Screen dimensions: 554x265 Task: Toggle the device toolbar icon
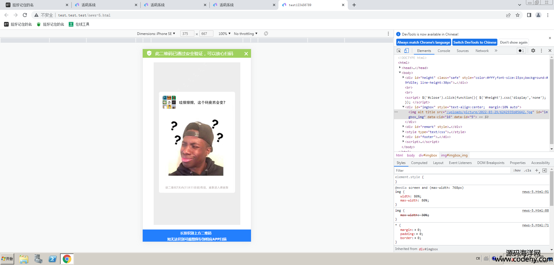(x=406, y=51)
